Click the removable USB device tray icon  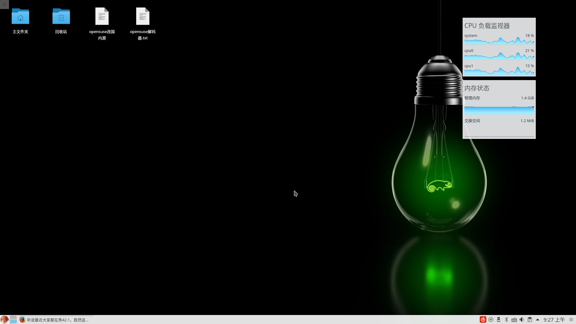(499, 319)
